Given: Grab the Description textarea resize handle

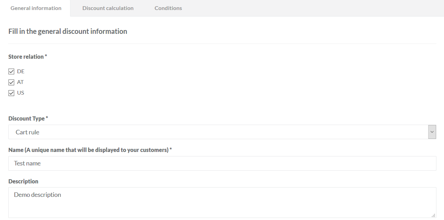Looking at the screenshot, I should pos(434,216).
